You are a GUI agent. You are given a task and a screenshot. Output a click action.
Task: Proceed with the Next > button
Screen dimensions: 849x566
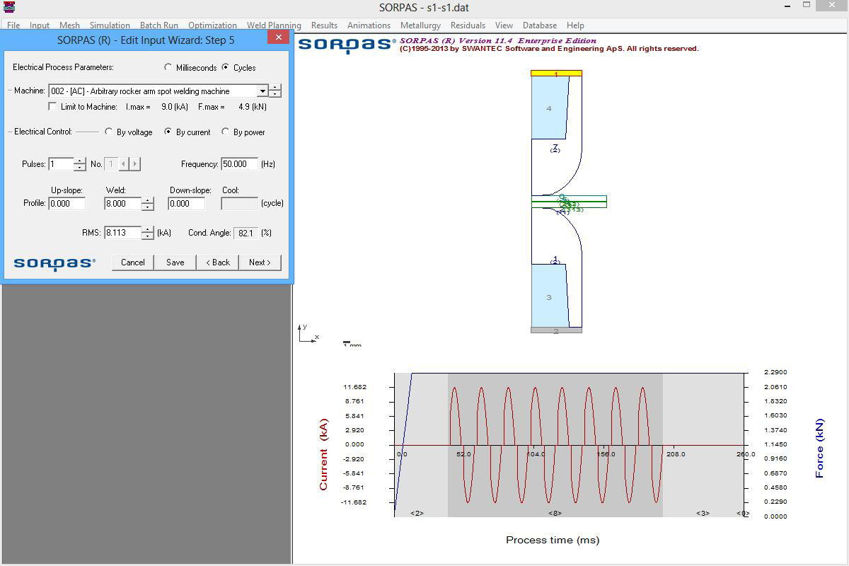coord(260,262)
